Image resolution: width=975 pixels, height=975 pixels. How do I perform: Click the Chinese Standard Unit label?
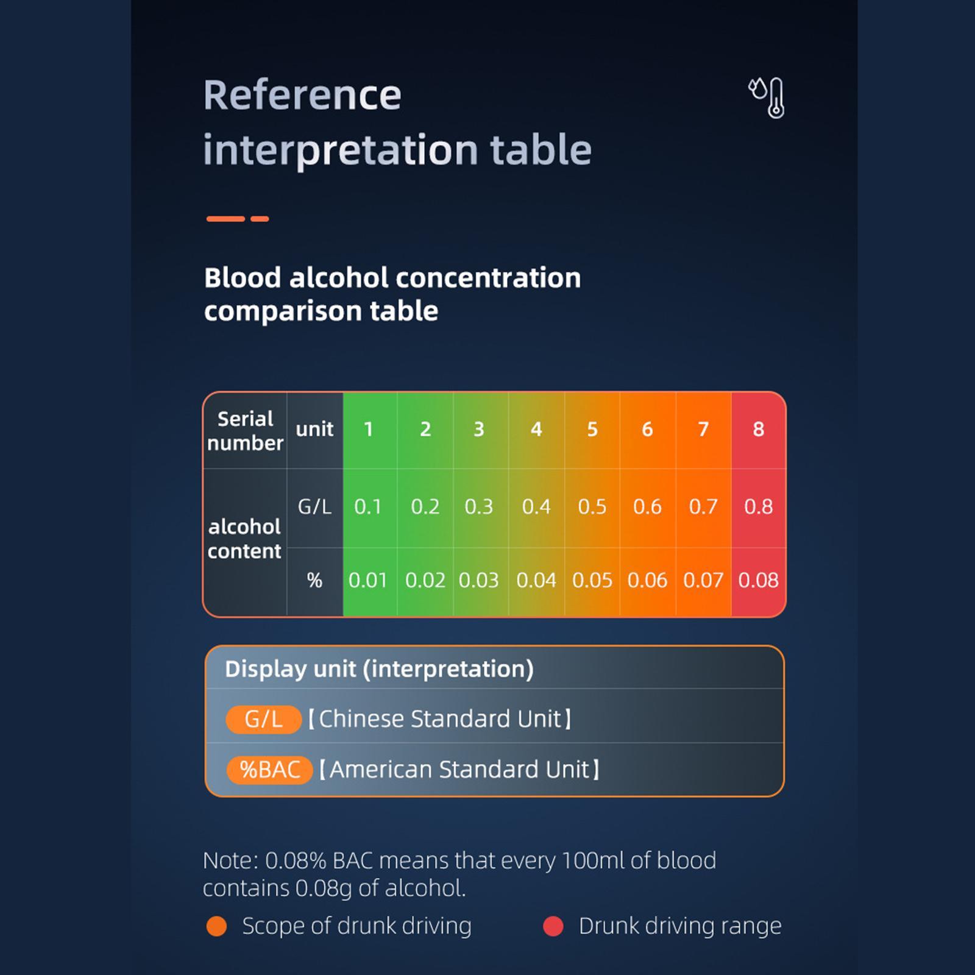click(439, 719)
